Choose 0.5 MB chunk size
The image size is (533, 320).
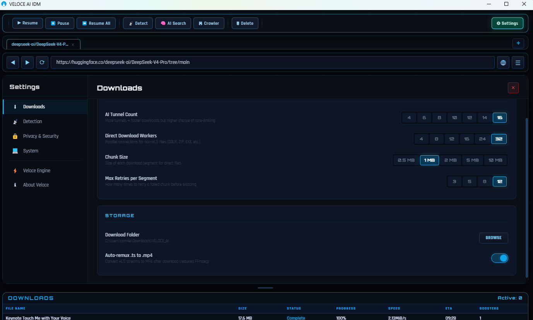tap(406, 160)
